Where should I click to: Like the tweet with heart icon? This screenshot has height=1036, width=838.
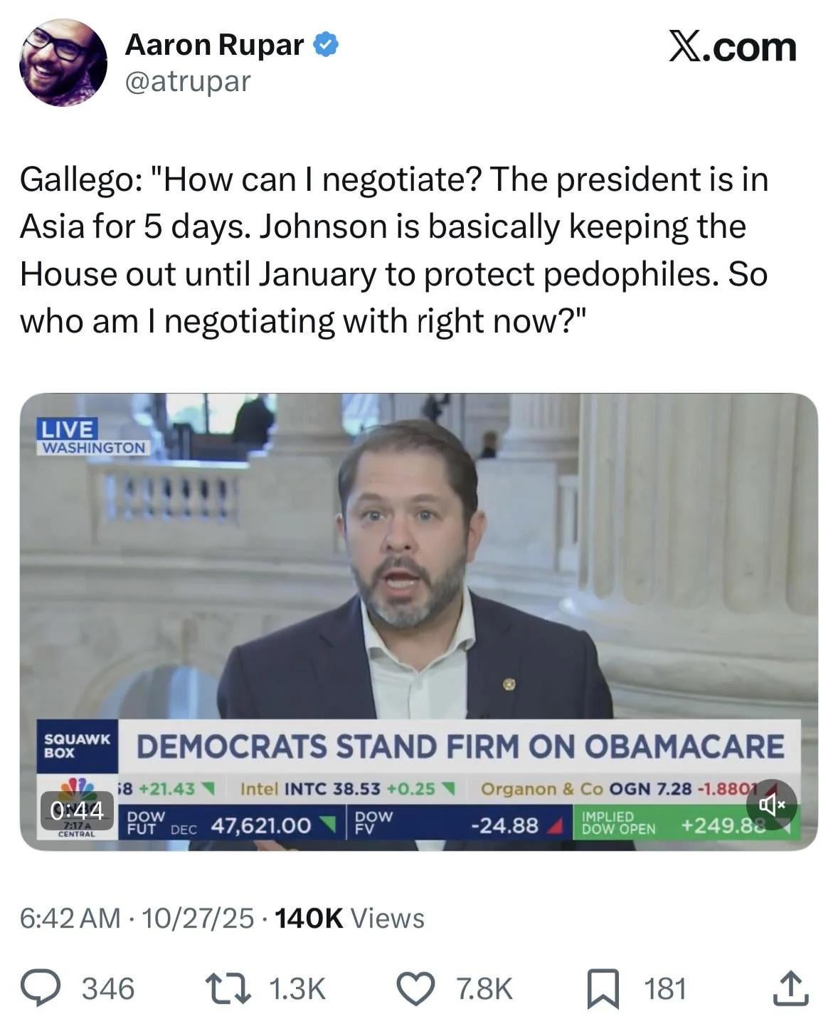[x=415, y=989]
